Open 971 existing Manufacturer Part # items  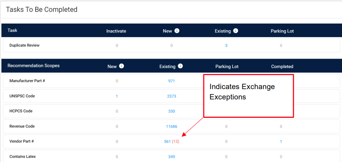point(171,81)
